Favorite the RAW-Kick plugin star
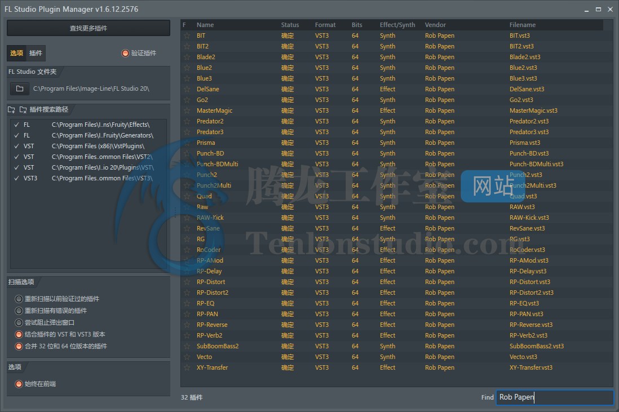 point(187,218)
